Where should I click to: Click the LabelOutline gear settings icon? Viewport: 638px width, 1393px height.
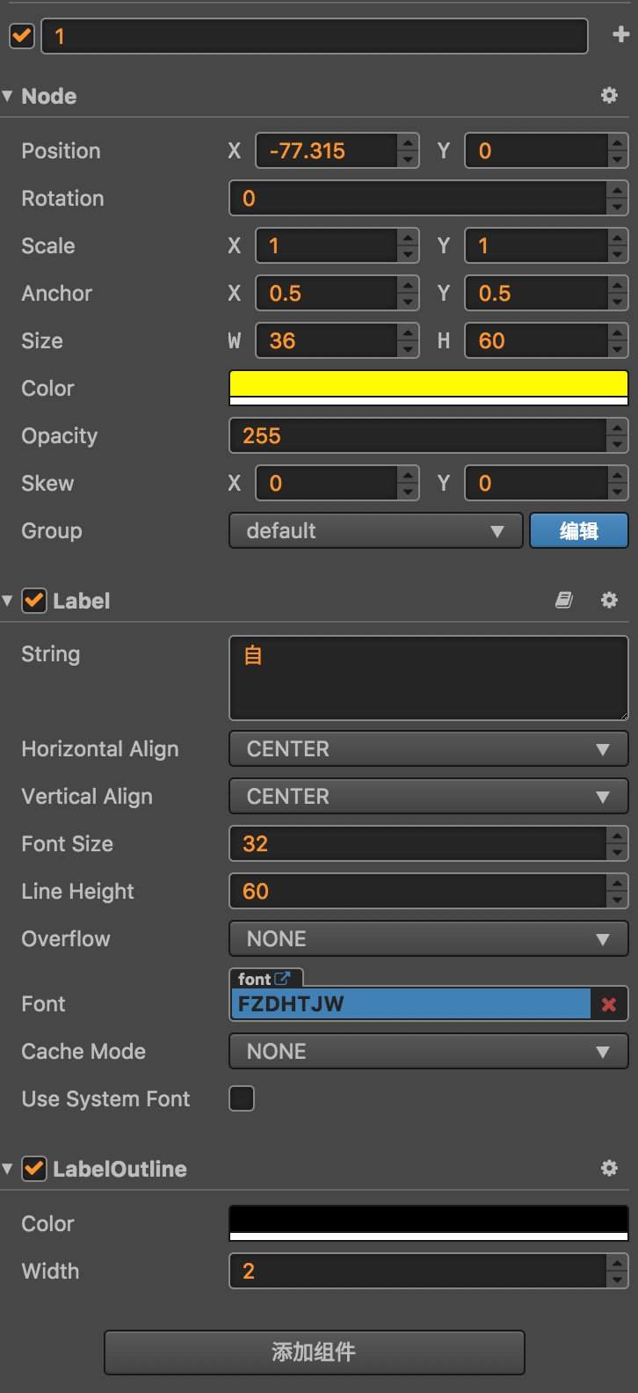(x=609, y=1168)
